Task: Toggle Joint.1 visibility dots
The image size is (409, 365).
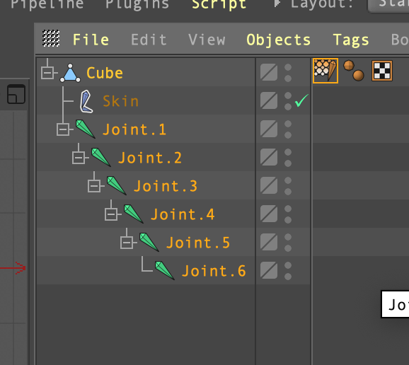Action: click(288, 129)
